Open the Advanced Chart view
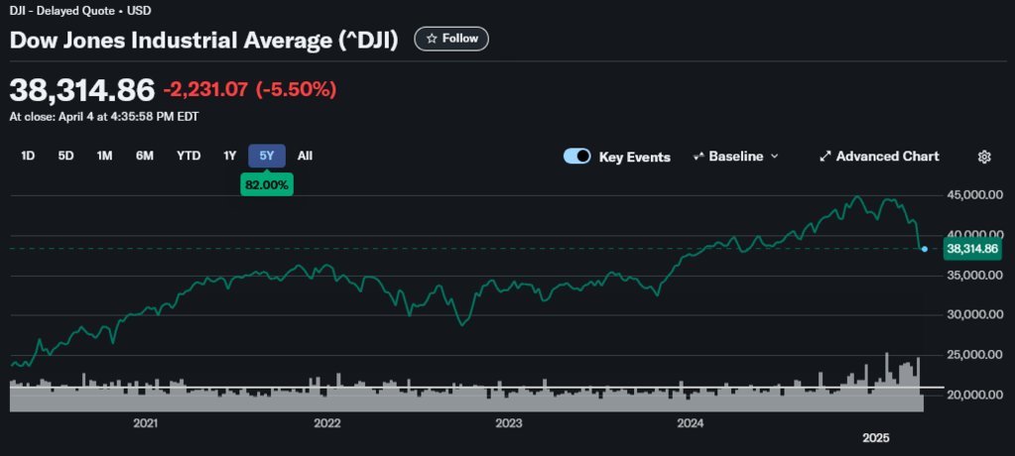 [x=879, y=157]
